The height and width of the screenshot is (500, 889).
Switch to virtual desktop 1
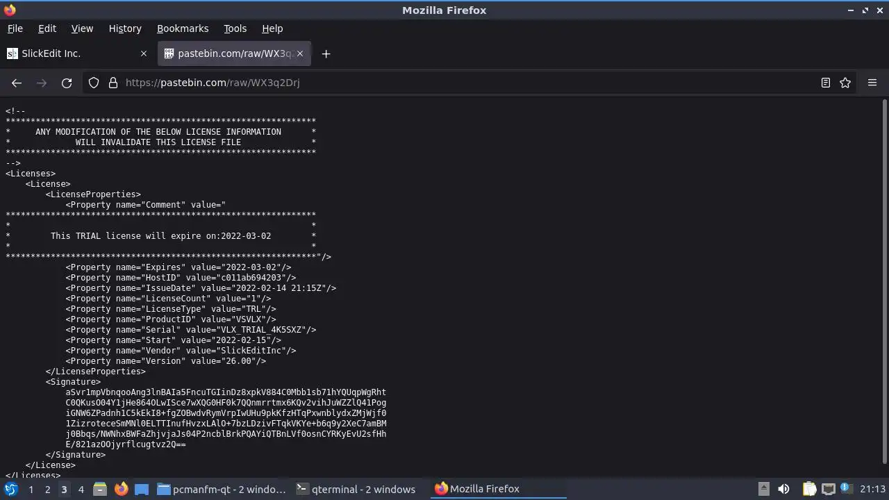click(31, 490)
